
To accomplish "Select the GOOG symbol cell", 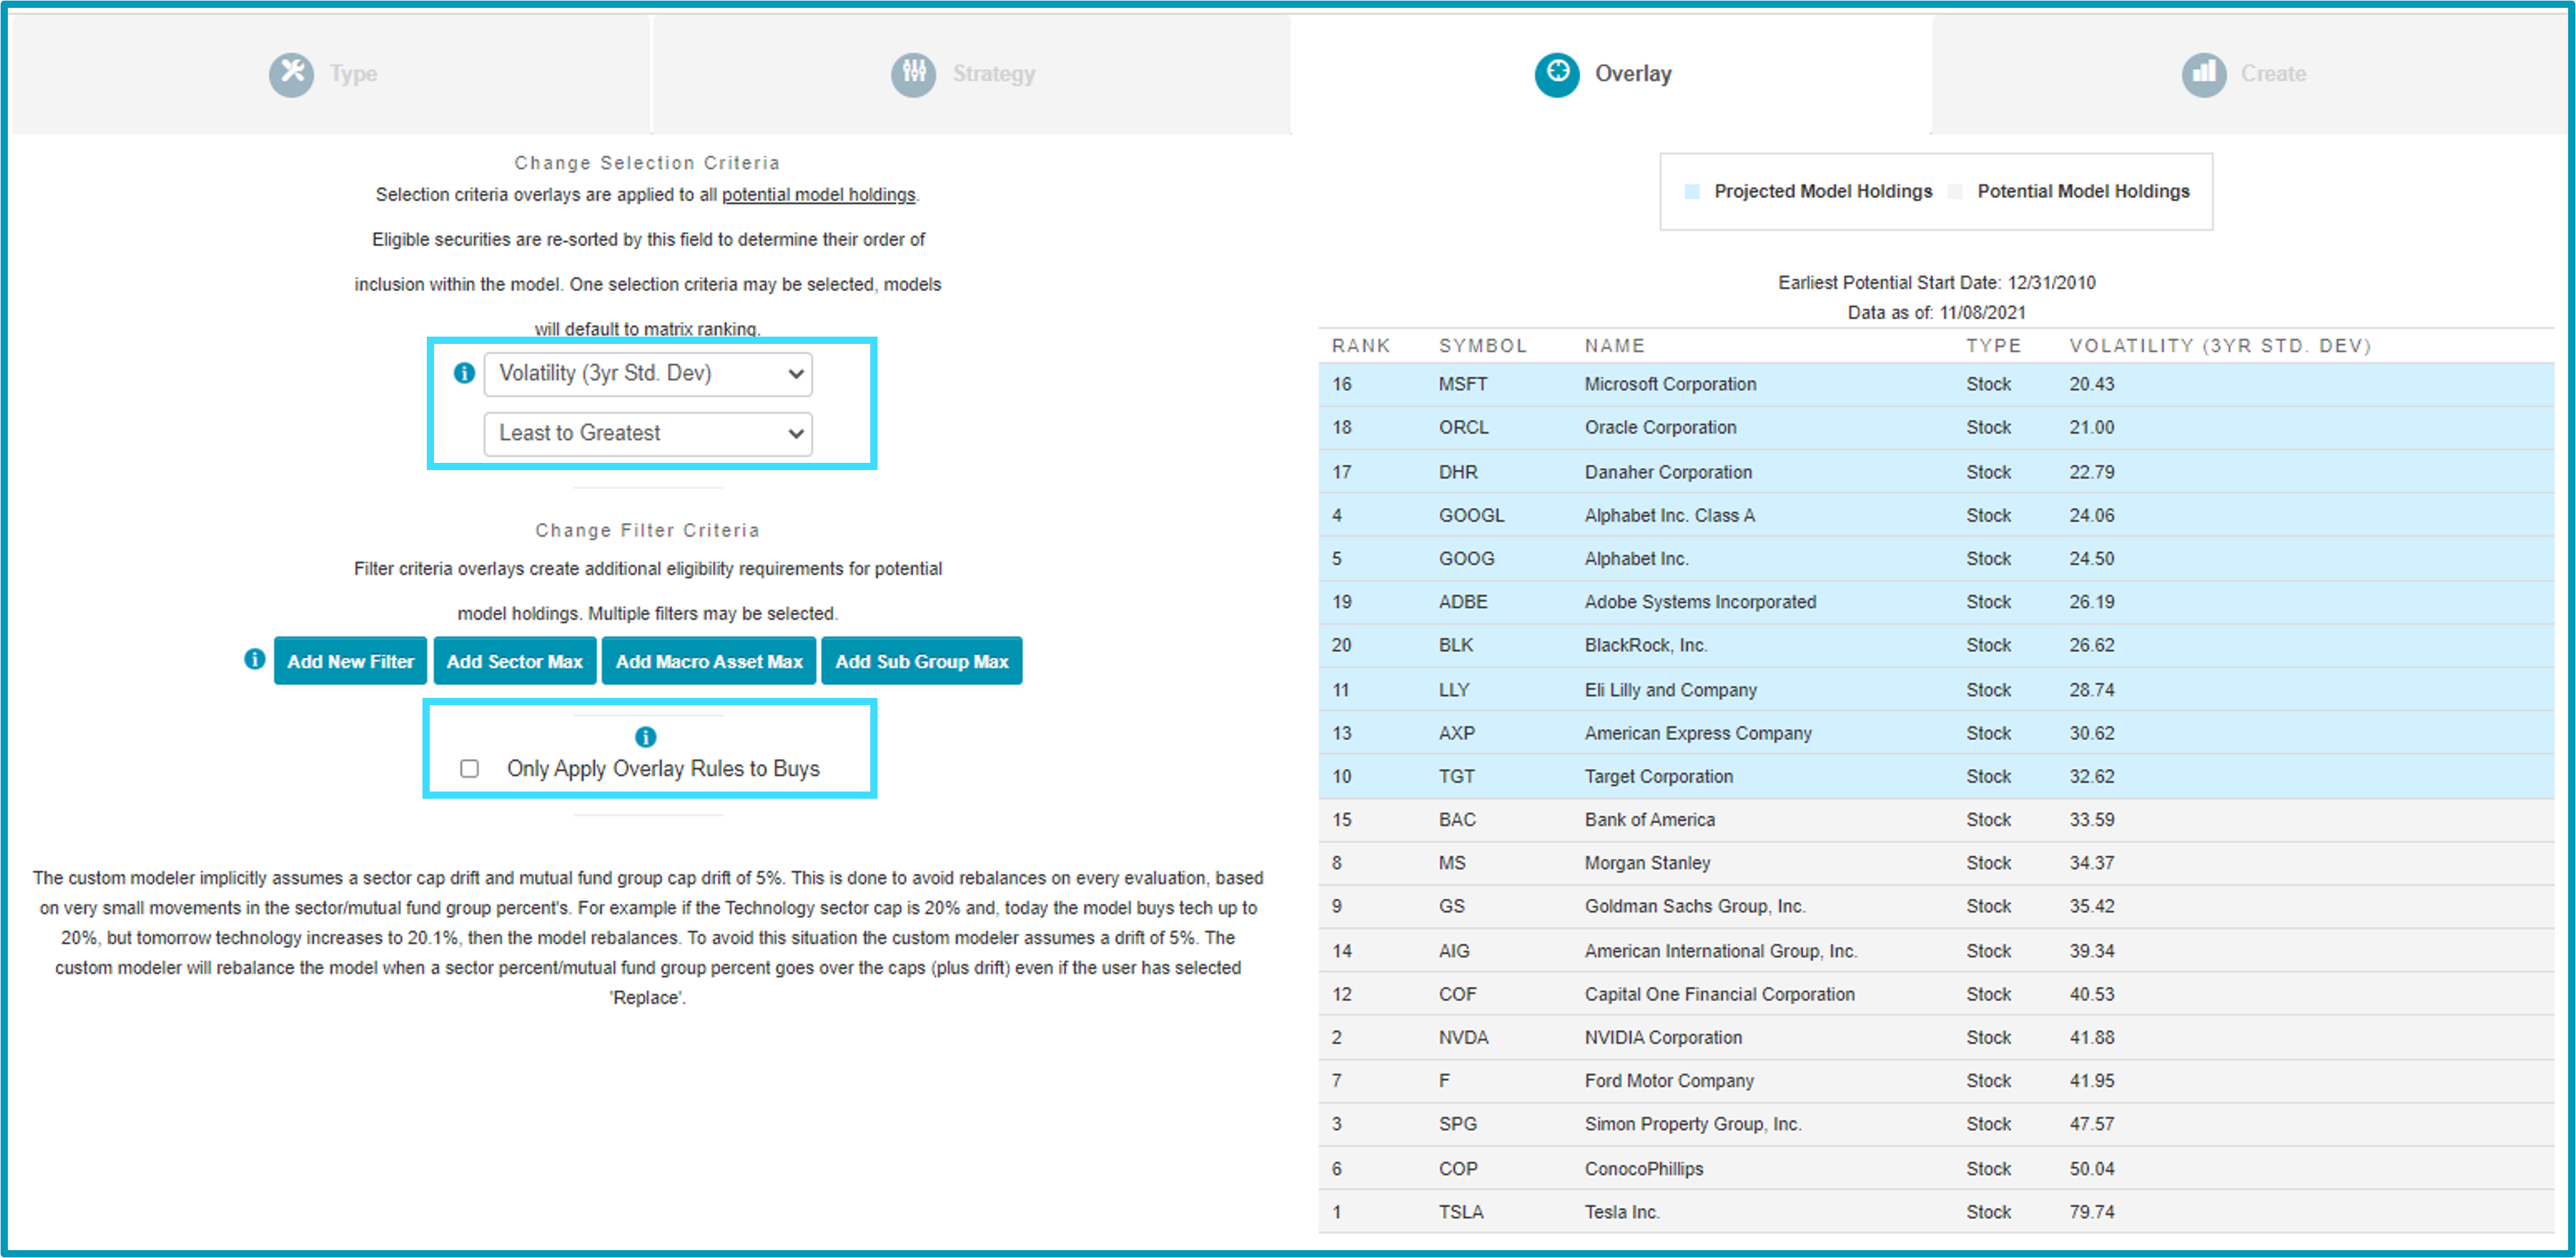I will click(1466, 559).
